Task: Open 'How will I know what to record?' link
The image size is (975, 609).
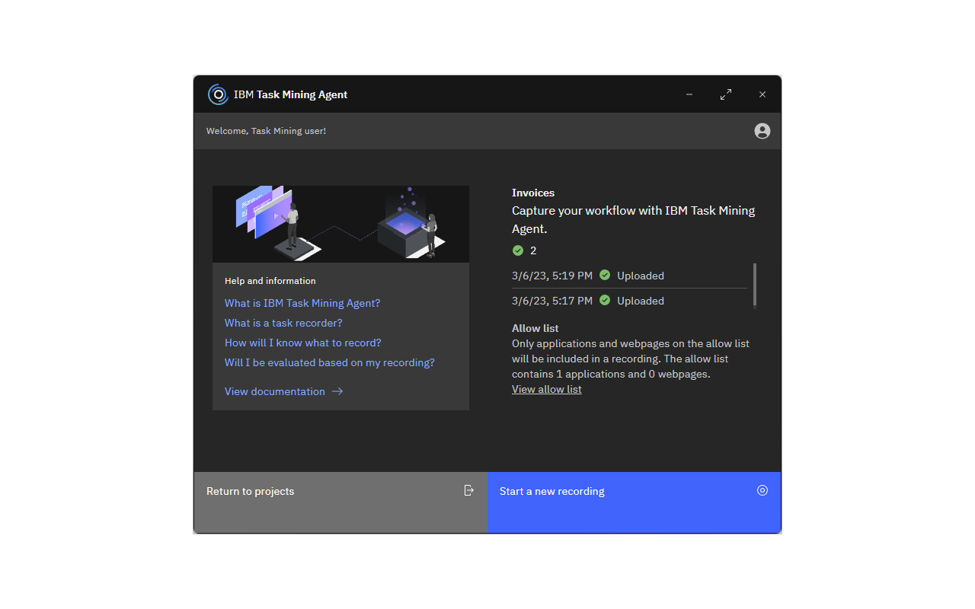Action: [303, 343]
